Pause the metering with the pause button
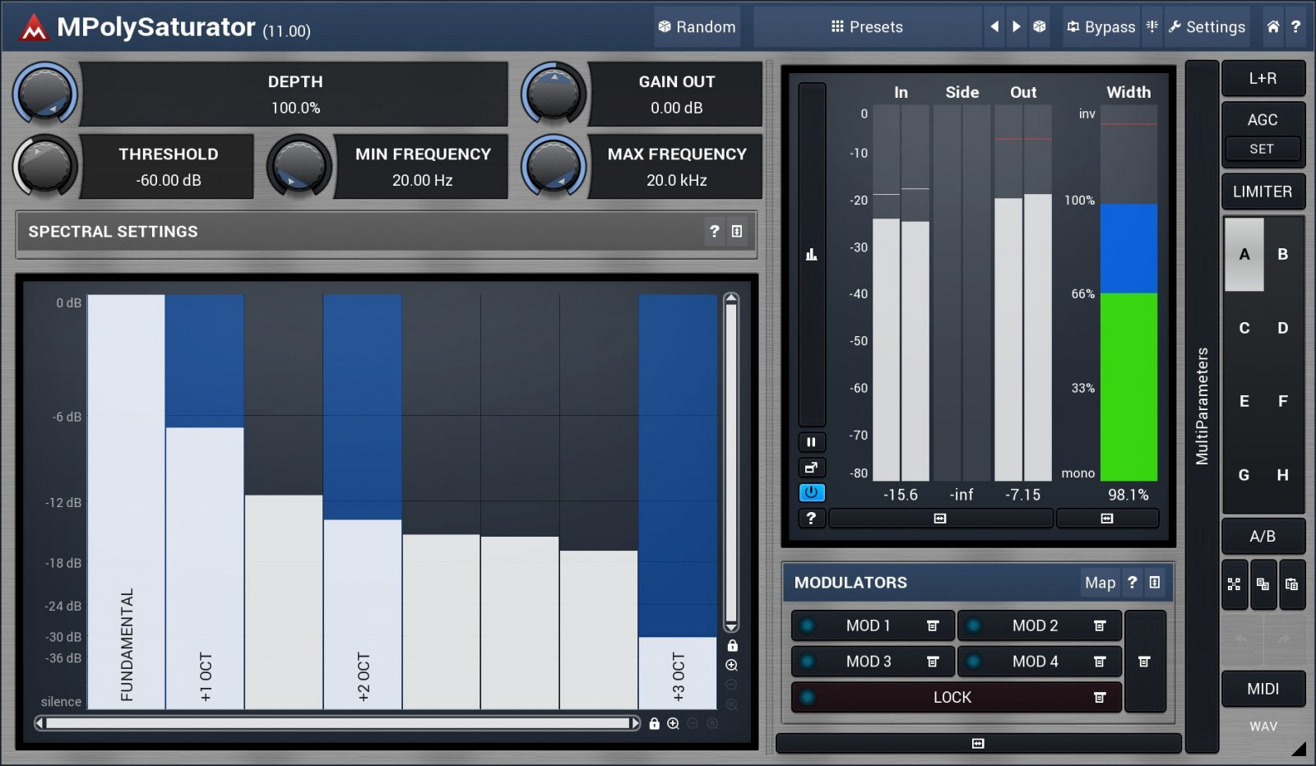 [x=811, y=442]
